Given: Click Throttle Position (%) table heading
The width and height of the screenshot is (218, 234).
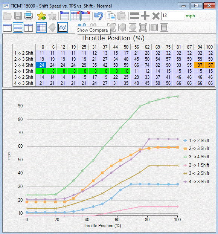Looking at the screenshot, I should pyautogui.click(x=113, y=38).
